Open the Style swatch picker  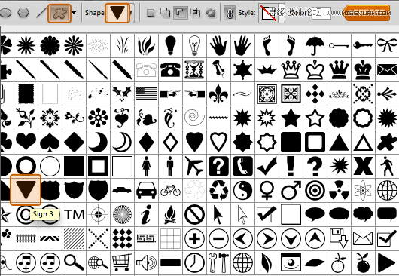point(270,14)
